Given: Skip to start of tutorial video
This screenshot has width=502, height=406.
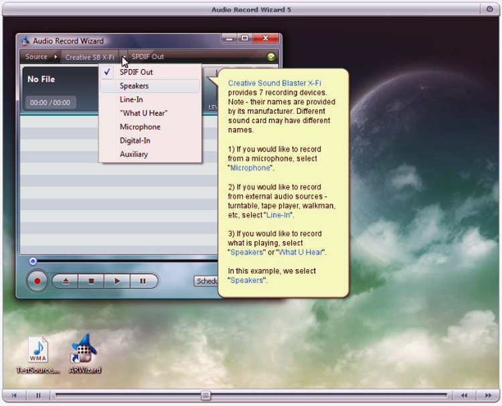Looking at the screenshot, I should coord(14,395).
